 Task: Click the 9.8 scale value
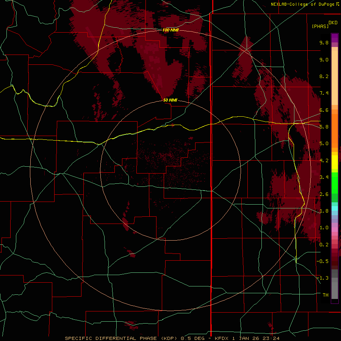pos(324,42)
